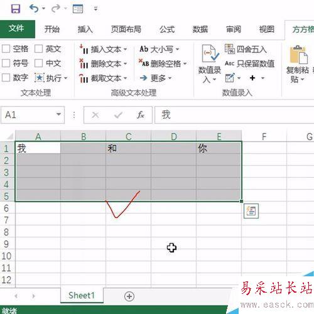Expand the 插入文本 dropdown arrow
Screen dimensions: 314x314
(x=125, y=50)
